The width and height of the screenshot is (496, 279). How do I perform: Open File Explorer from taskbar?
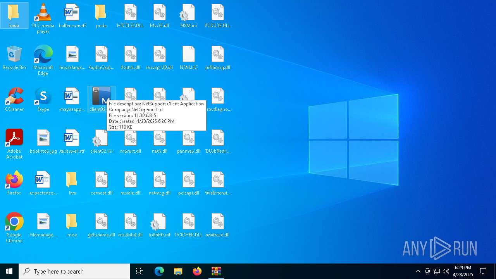[x=178, y=271]
